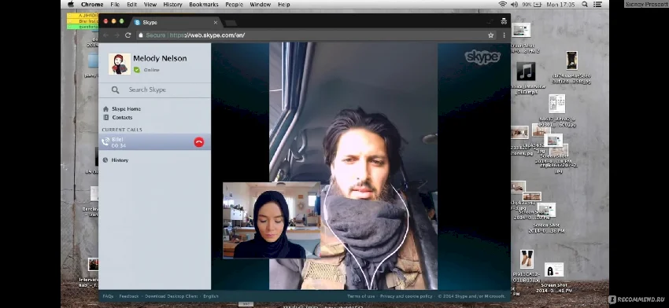Screen dimensions: 669x308
Task: End the call with Bilel
Action: click(x=199, y=142)
